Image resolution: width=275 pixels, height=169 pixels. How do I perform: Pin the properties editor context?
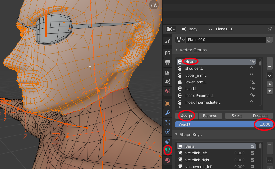[x=270, y=29]
